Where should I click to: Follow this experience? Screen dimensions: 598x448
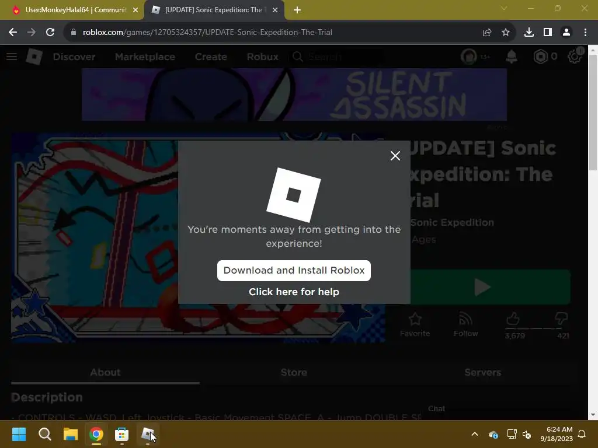tap(465, 324)
